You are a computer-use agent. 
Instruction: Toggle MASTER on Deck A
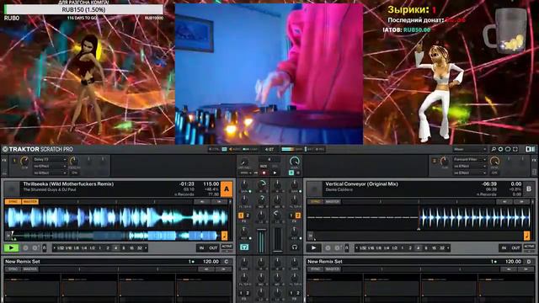tap(30, 202)
